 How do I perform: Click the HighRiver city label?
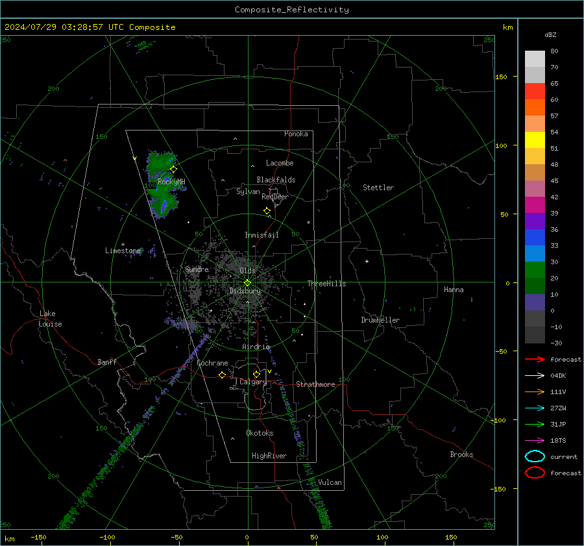point(269,456)
